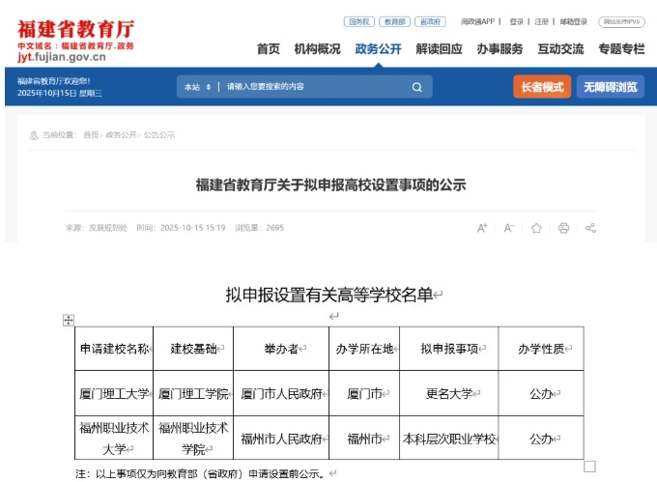
Task: Toggle 无障碍浏览 accessibility browsing
Action: (610, 87)
